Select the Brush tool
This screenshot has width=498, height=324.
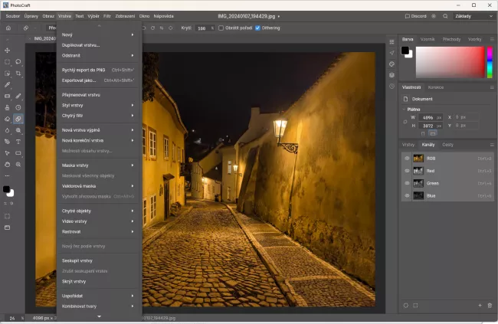[18, 96]
